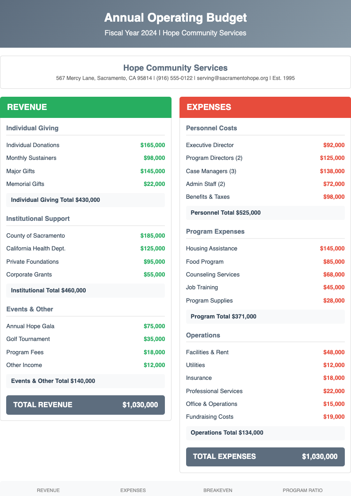Click the Annual Hope Gala label

pos(31,326)
